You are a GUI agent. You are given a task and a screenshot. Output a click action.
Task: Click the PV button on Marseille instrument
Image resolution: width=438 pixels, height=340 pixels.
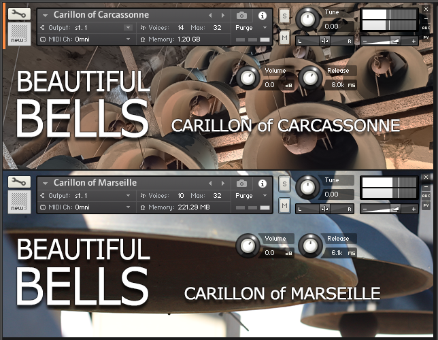coord(426,205)
